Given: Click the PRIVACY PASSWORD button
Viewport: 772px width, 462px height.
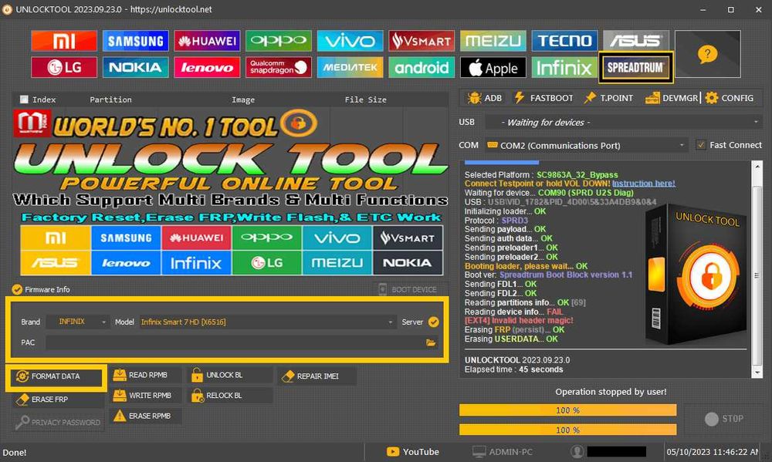Looking at the screenshot, I should coord(58,422).
